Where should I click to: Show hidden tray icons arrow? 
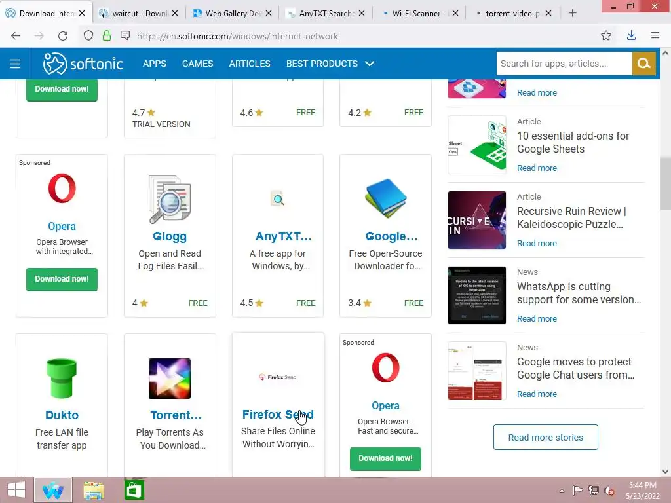pyautogui.click(x=562, y=491)
